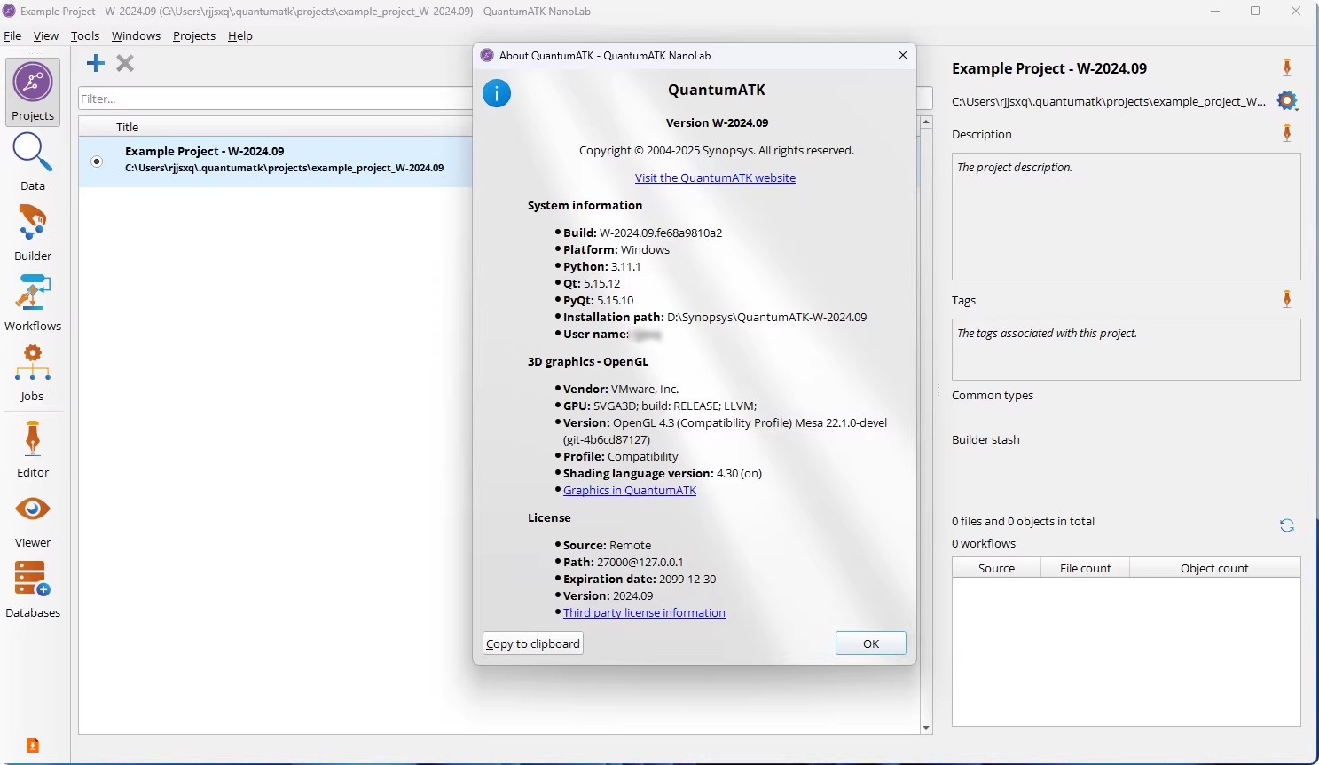Click the '0 files and 0 objects in total' text
Screen dimensions: 1319x765
(x=1023, y=521)
